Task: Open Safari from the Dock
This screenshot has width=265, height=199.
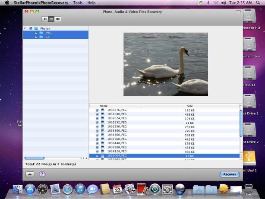Action: (x=68, y=189)
